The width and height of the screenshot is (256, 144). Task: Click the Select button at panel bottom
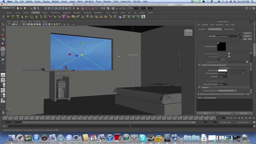(x=206, y=113)
